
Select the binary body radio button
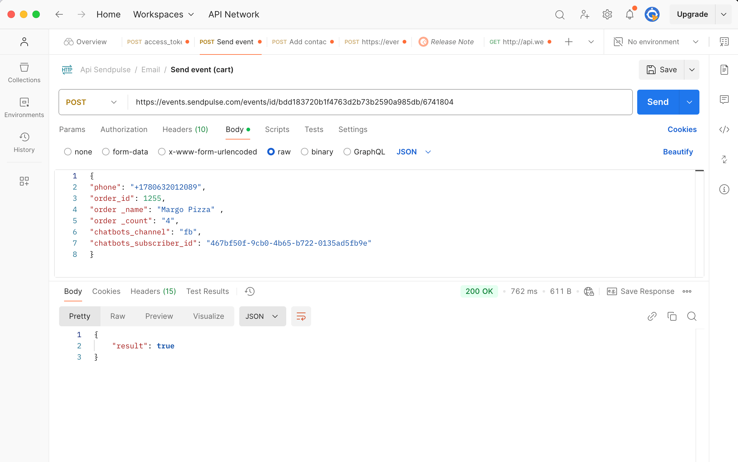(305, 152)
